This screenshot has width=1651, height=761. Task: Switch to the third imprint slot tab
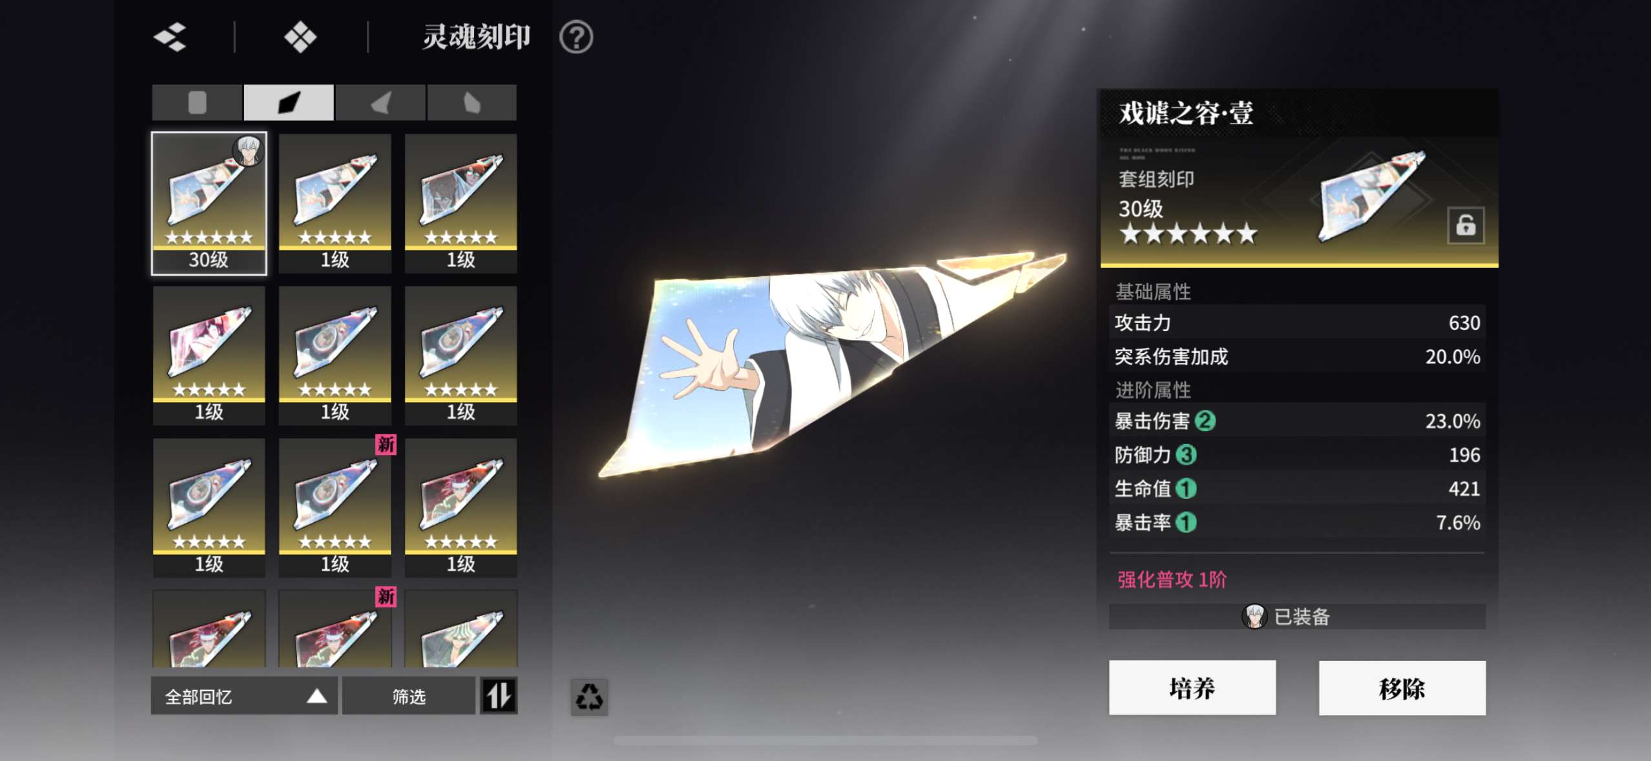tap(380, 103)
